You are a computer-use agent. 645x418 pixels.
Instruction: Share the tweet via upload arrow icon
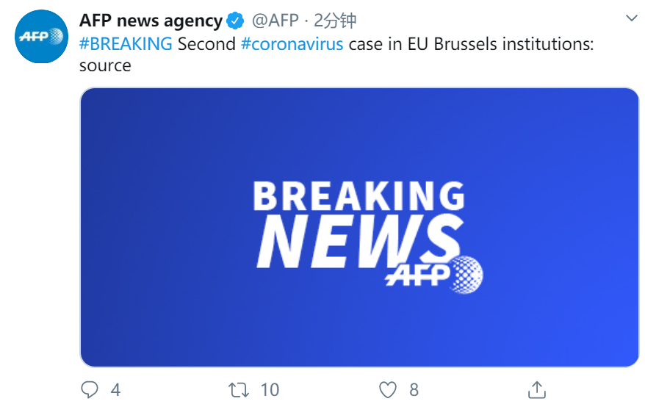pyautogui.click(x=536, y=389)
